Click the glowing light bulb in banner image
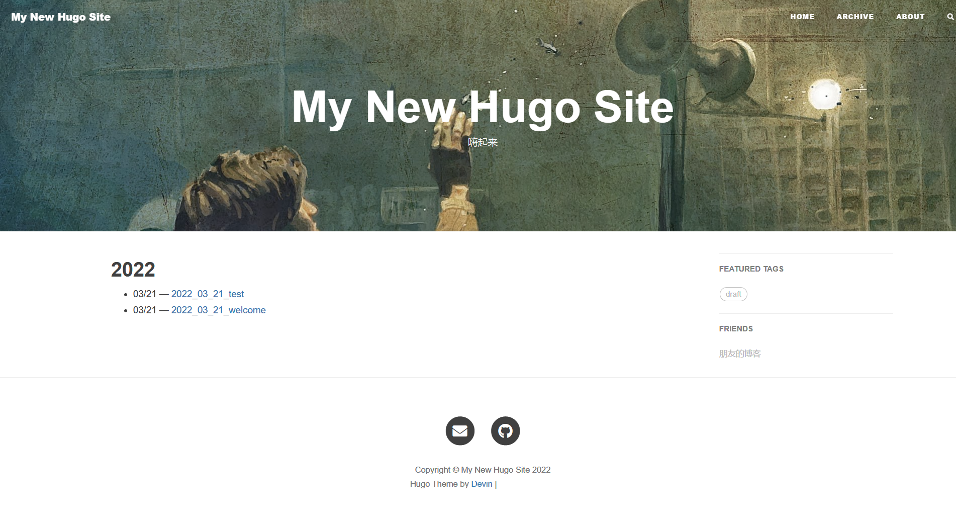The image size is (956, 526). (824, 95)
